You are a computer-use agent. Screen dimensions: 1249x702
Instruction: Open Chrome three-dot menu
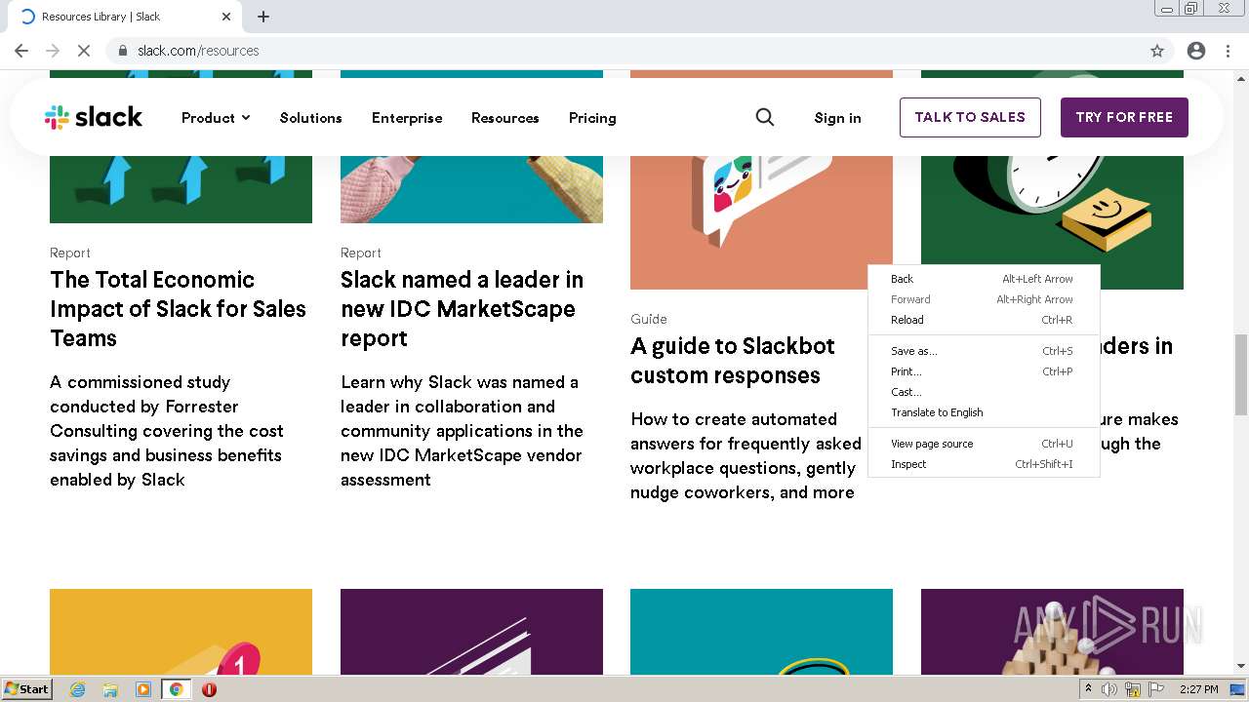point(1228,51)
